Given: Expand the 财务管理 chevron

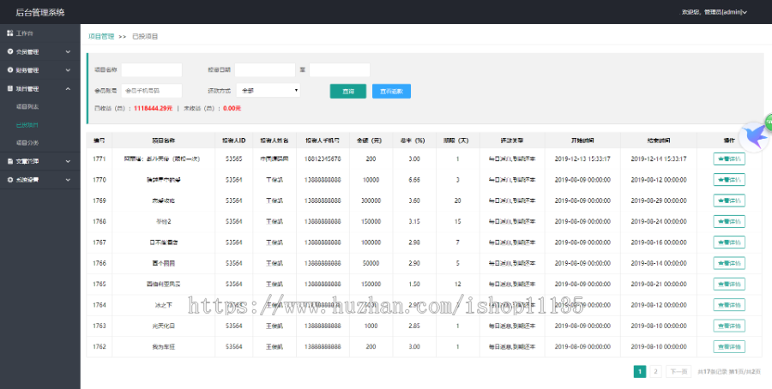Looking at the screenshot, I should 68,70.
